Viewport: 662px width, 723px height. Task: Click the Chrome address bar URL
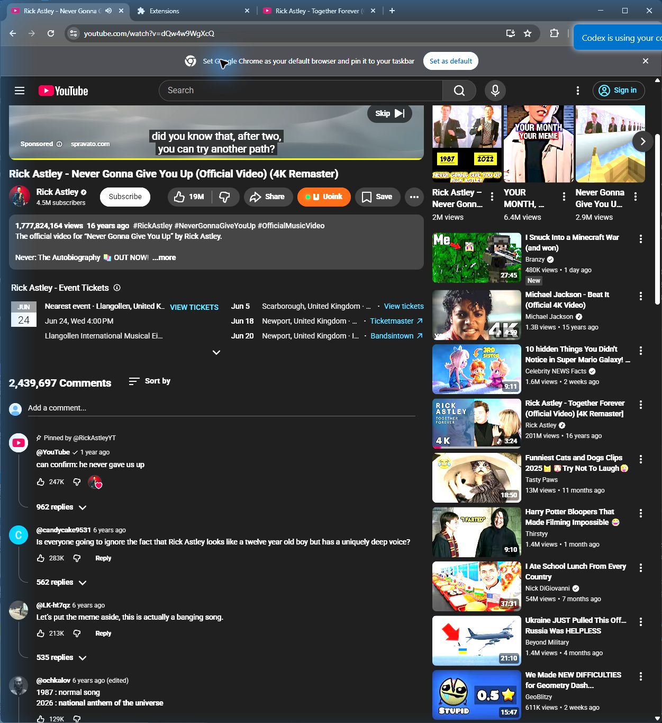point(149,33)
